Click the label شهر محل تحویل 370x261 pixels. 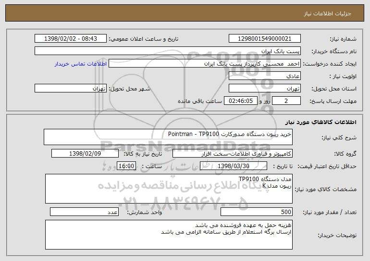(129, 89)
